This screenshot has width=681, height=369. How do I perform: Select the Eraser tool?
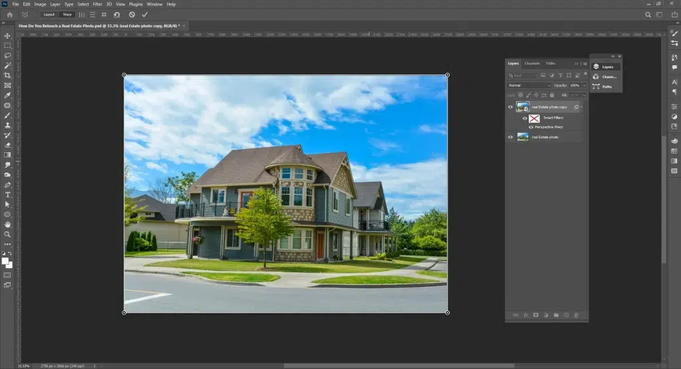coord(7,145)
